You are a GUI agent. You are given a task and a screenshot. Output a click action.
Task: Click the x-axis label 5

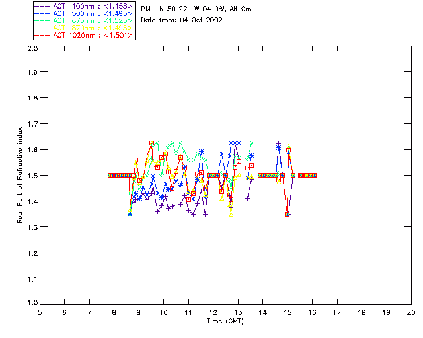click(x=40, y=312)
